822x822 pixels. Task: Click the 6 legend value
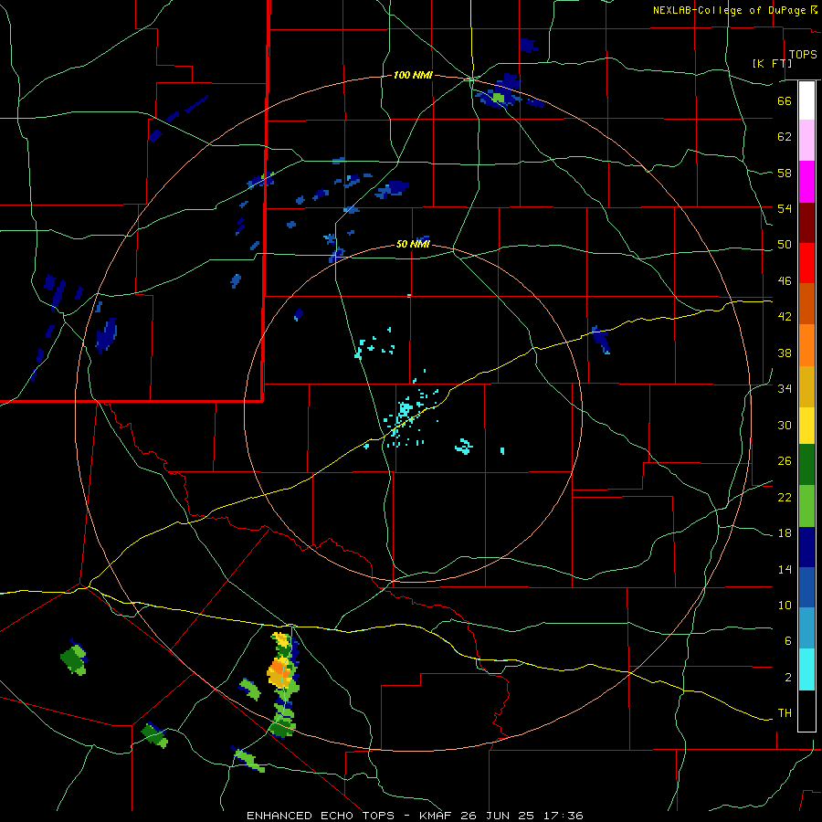(x=788, y=641)
